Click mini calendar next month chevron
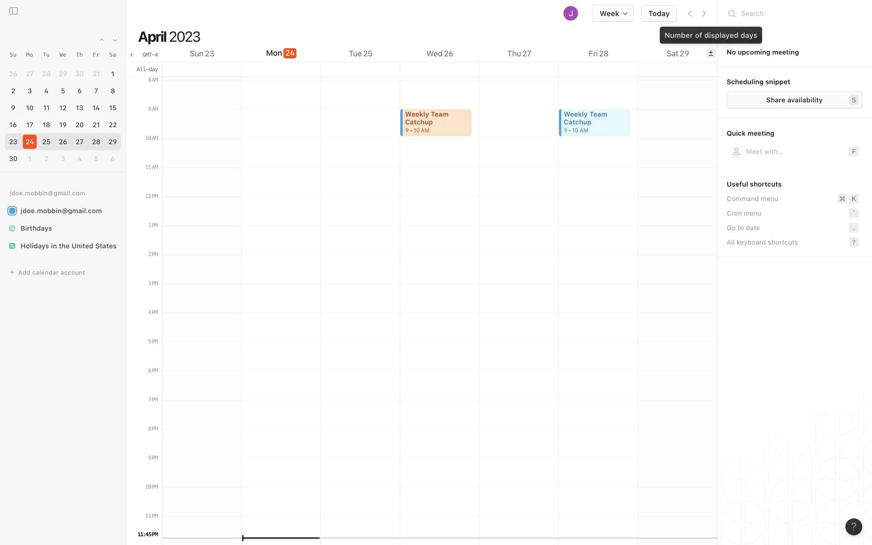Viewport: 872px width, 545px height. coord(115,40)
